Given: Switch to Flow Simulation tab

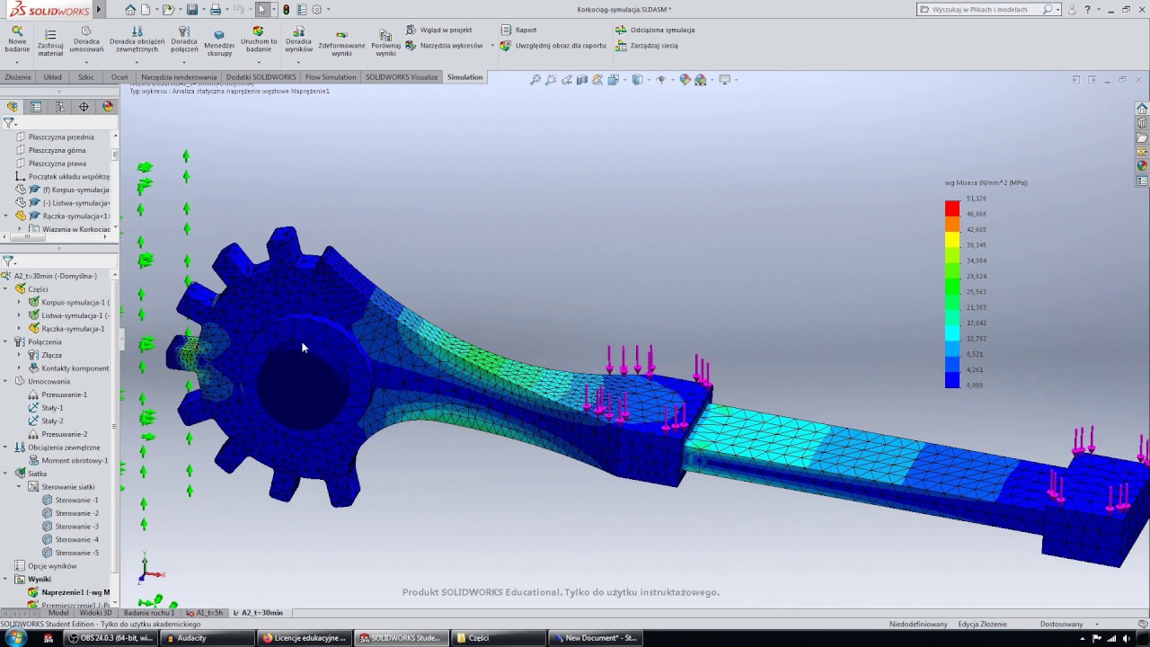Looking at the screenshot, I should click(331, 77).
